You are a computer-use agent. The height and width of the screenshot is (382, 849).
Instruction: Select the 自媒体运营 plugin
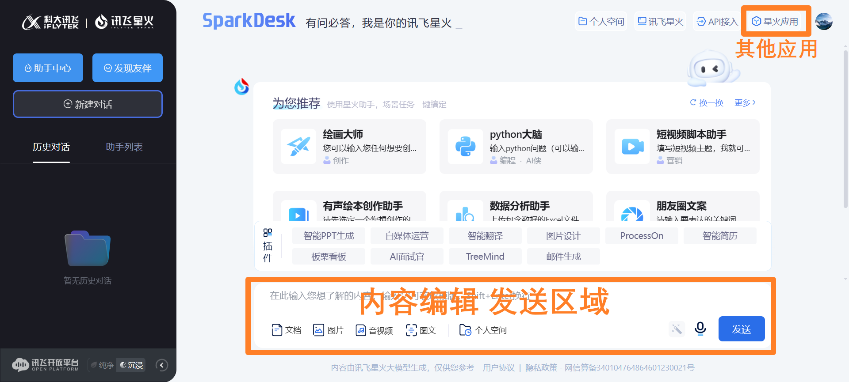[407, 236]
